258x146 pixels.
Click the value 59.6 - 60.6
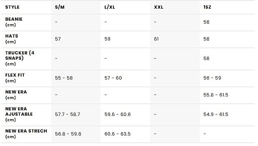coord(118,114)
